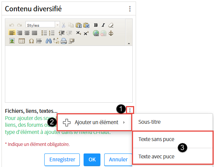Insert an anchor with the anchor icon
Image resolution: width=214 pixels, height=167 pixels.
111,33
